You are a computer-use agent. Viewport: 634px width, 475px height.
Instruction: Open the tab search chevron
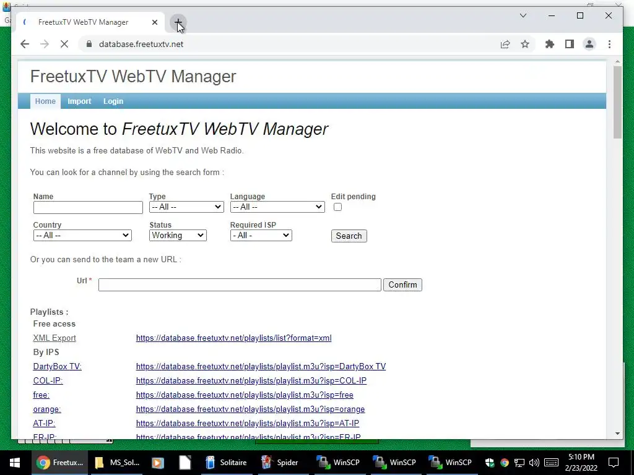[523, 15]
